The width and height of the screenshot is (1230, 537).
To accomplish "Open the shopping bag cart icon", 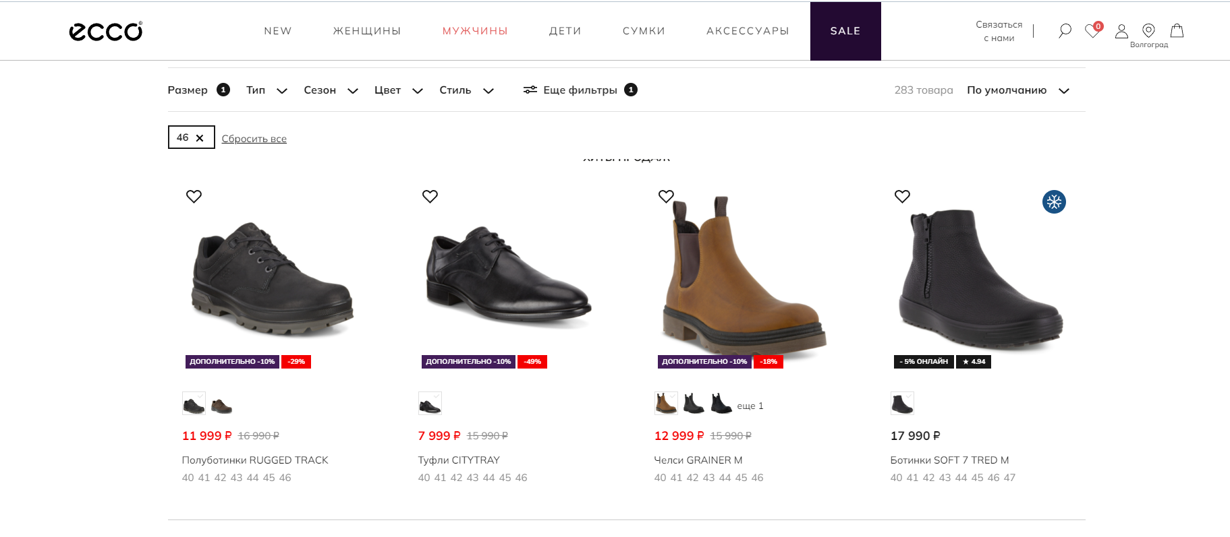I will click(1177, 31).
